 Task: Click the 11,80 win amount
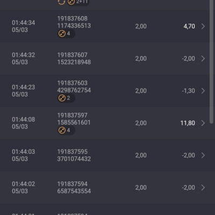(188, 123)
